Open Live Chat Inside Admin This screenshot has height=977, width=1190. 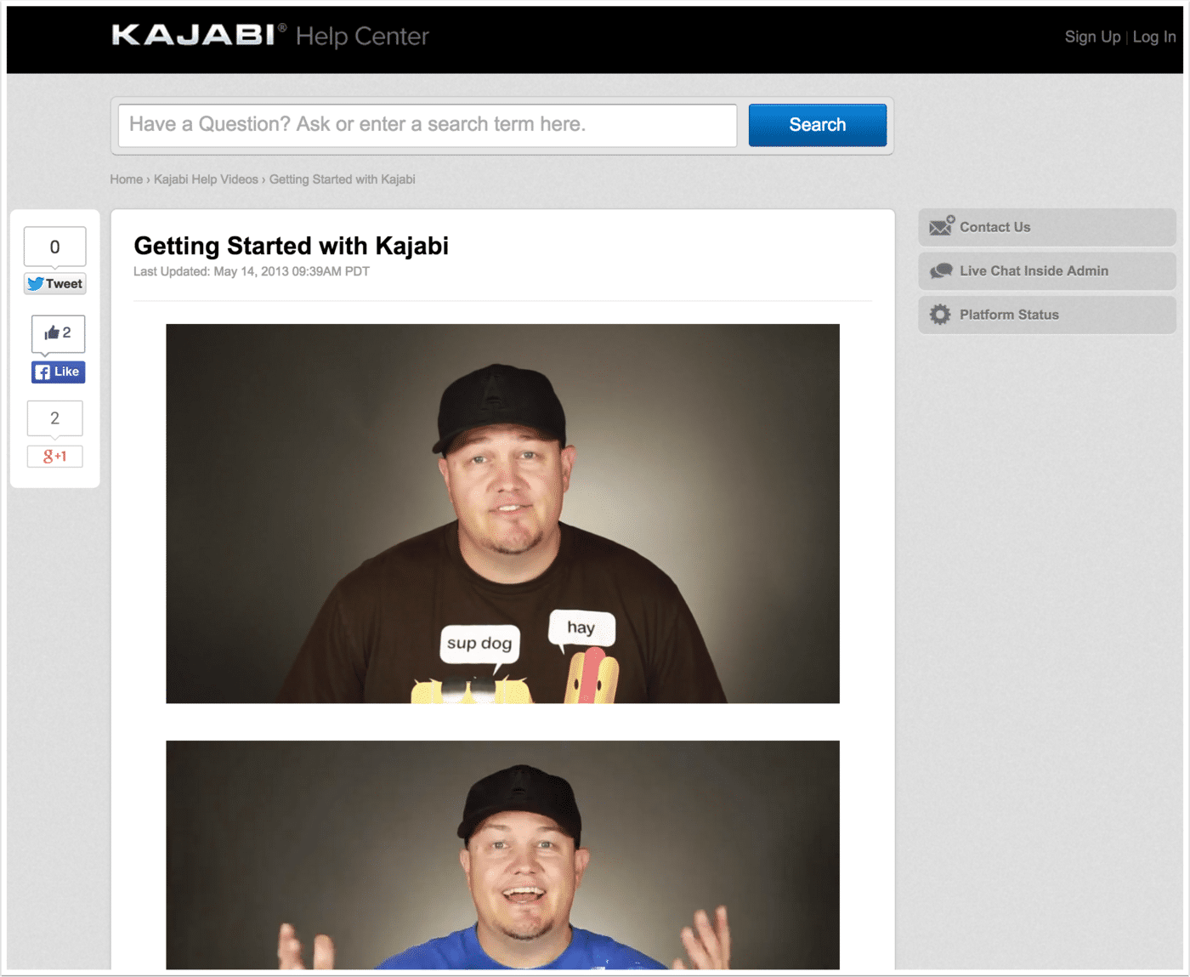coord(1047,271)
